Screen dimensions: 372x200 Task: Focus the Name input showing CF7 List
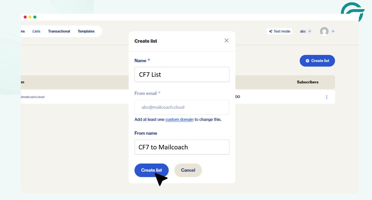182,74
